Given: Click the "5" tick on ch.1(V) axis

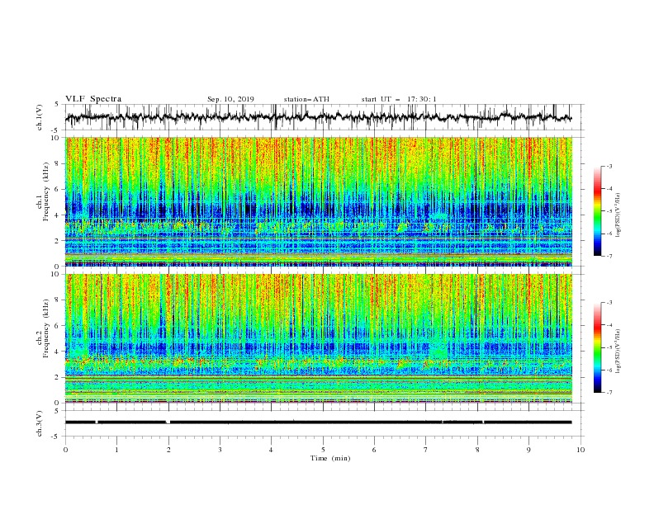Looking at the screenshot, I should pyautogui.click(x=57, y=105).
